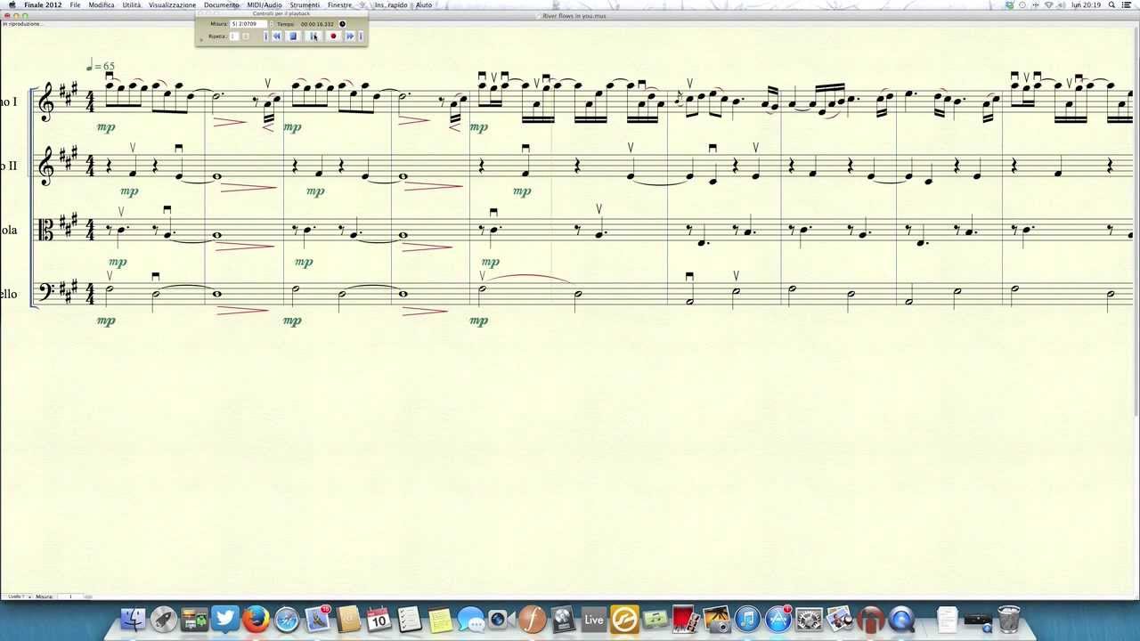Jump to beginning with the first-measure button
The image size is (1140, 641).
(x=265, y=36)
